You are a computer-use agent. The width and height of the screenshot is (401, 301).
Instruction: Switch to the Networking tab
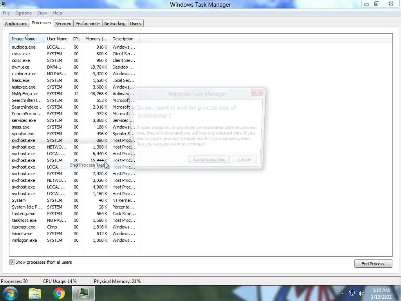(115, 23)
